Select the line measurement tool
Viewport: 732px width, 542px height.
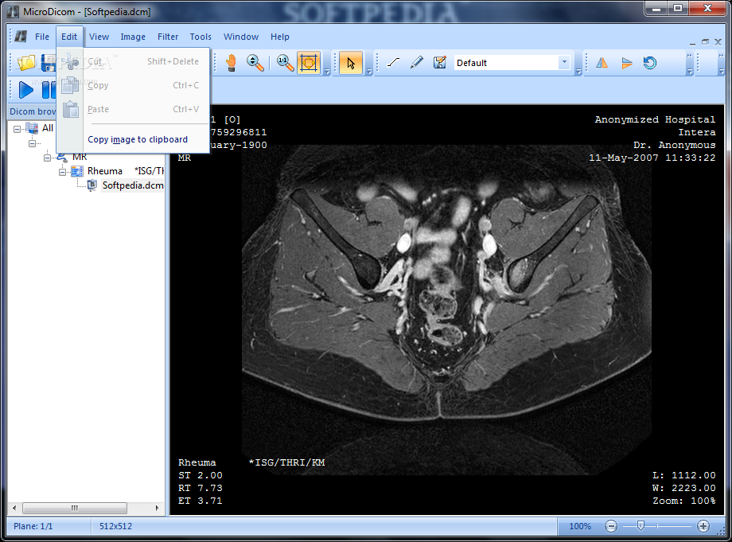pyautogui.click(x=394, y=63)
